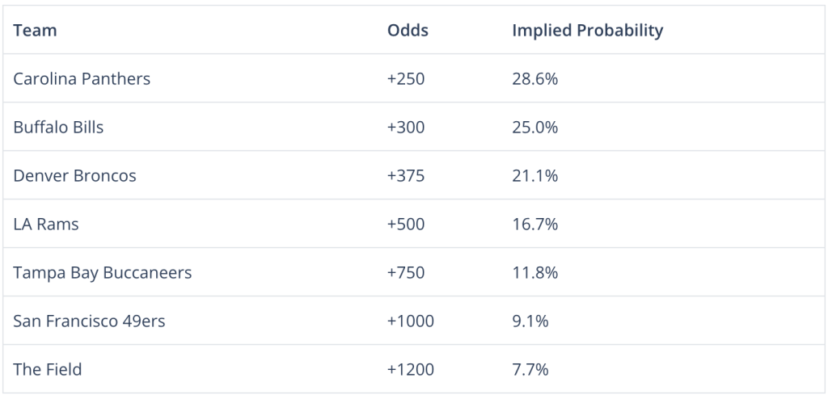Screen dimensions: 828x403
Task: Select the Buffalo Bills team cell
Action: tap(58, 127)
